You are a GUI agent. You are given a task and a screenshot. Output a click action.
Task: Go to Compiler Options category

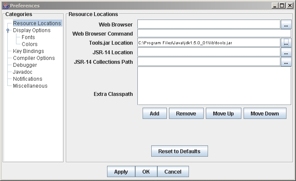coord(34,58)
